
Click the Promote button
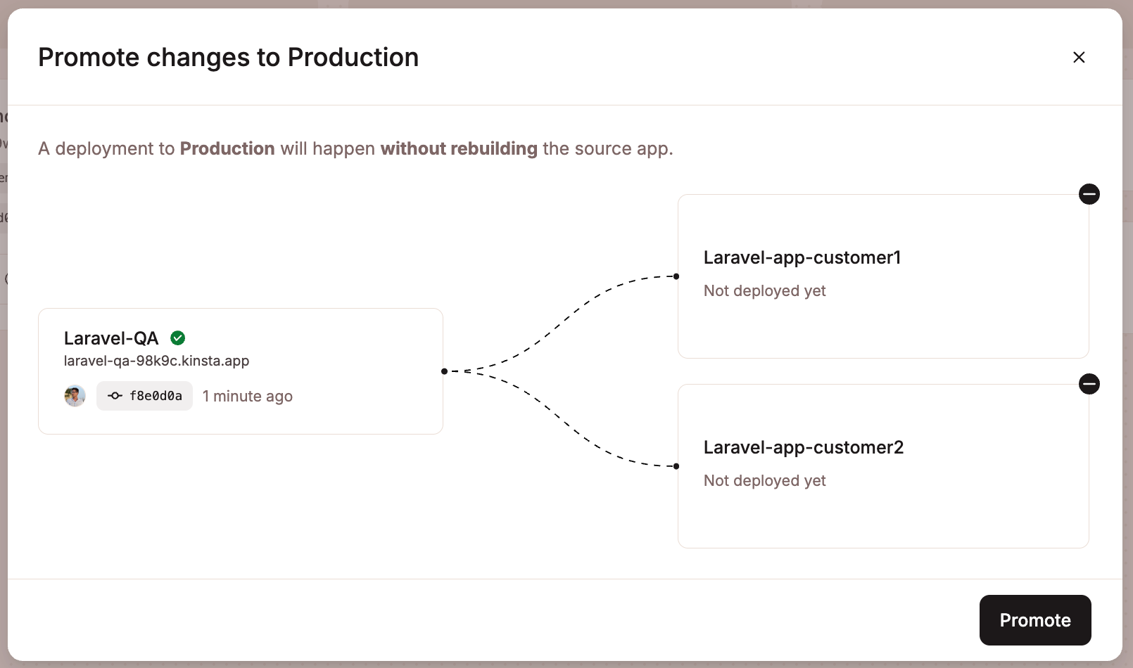(x=1034, y=620)
